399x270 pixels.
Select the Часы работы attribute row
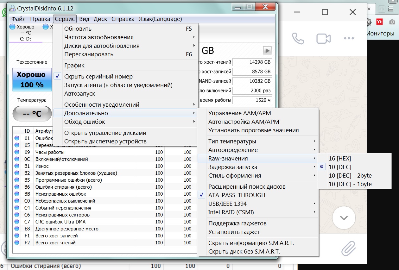(x=104, y=152)
